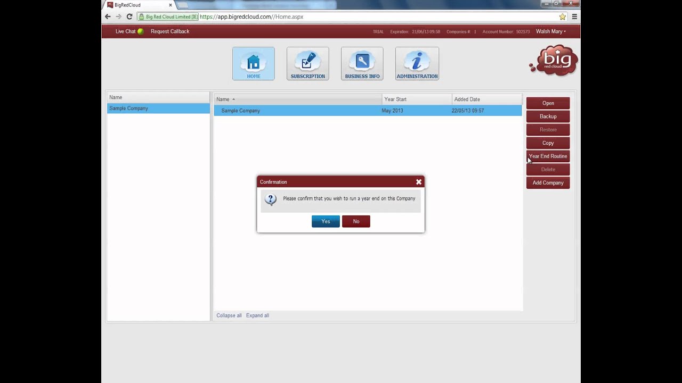Screen dimensions: 682x383
Task: Click the Copy button
Action: [x=548, y=143]
